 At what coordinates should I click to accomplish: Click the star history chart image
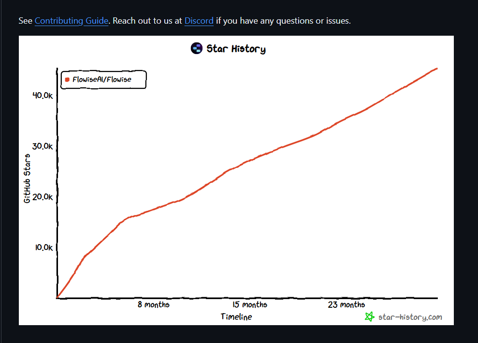[x=236, y=180]
